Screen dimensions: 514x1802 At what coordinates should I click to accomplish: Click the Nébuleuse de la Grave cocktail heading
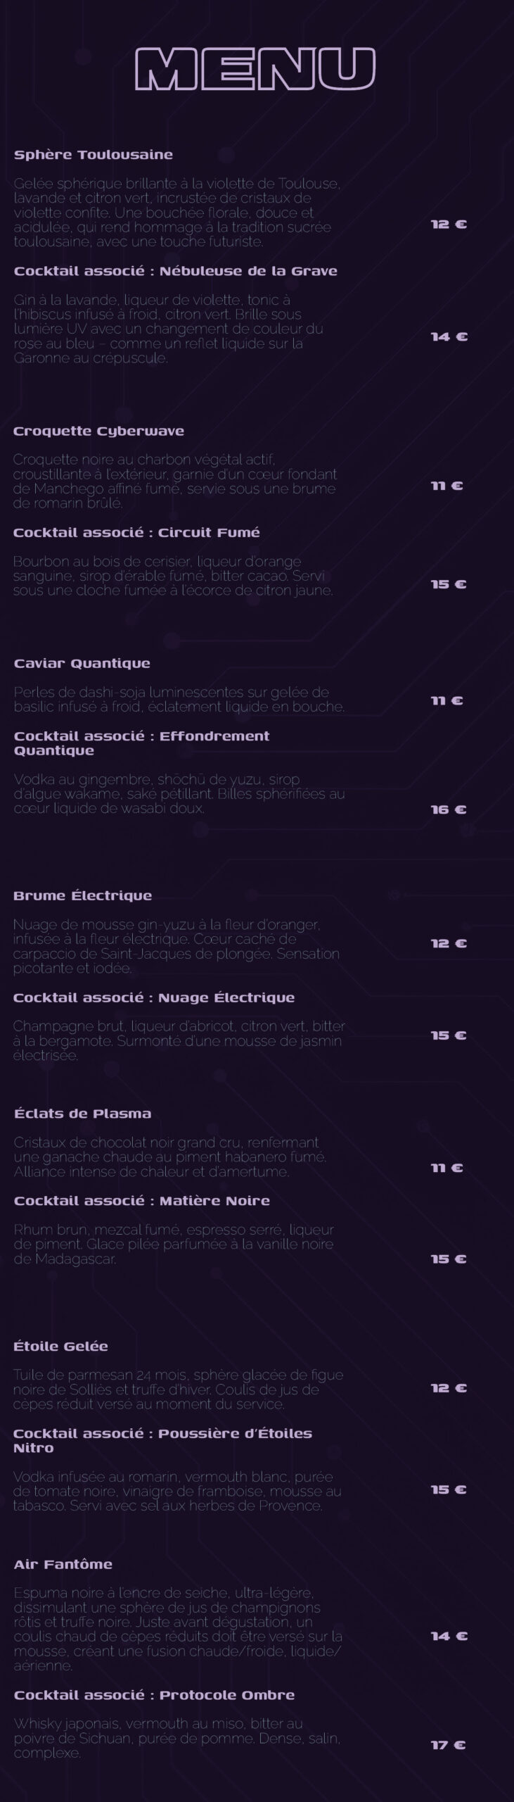[x=176, y=271]
